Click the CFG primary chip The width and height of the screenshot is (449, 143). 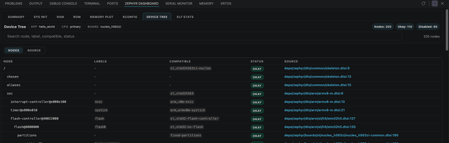pyautogui.click(x=71, y=27)
